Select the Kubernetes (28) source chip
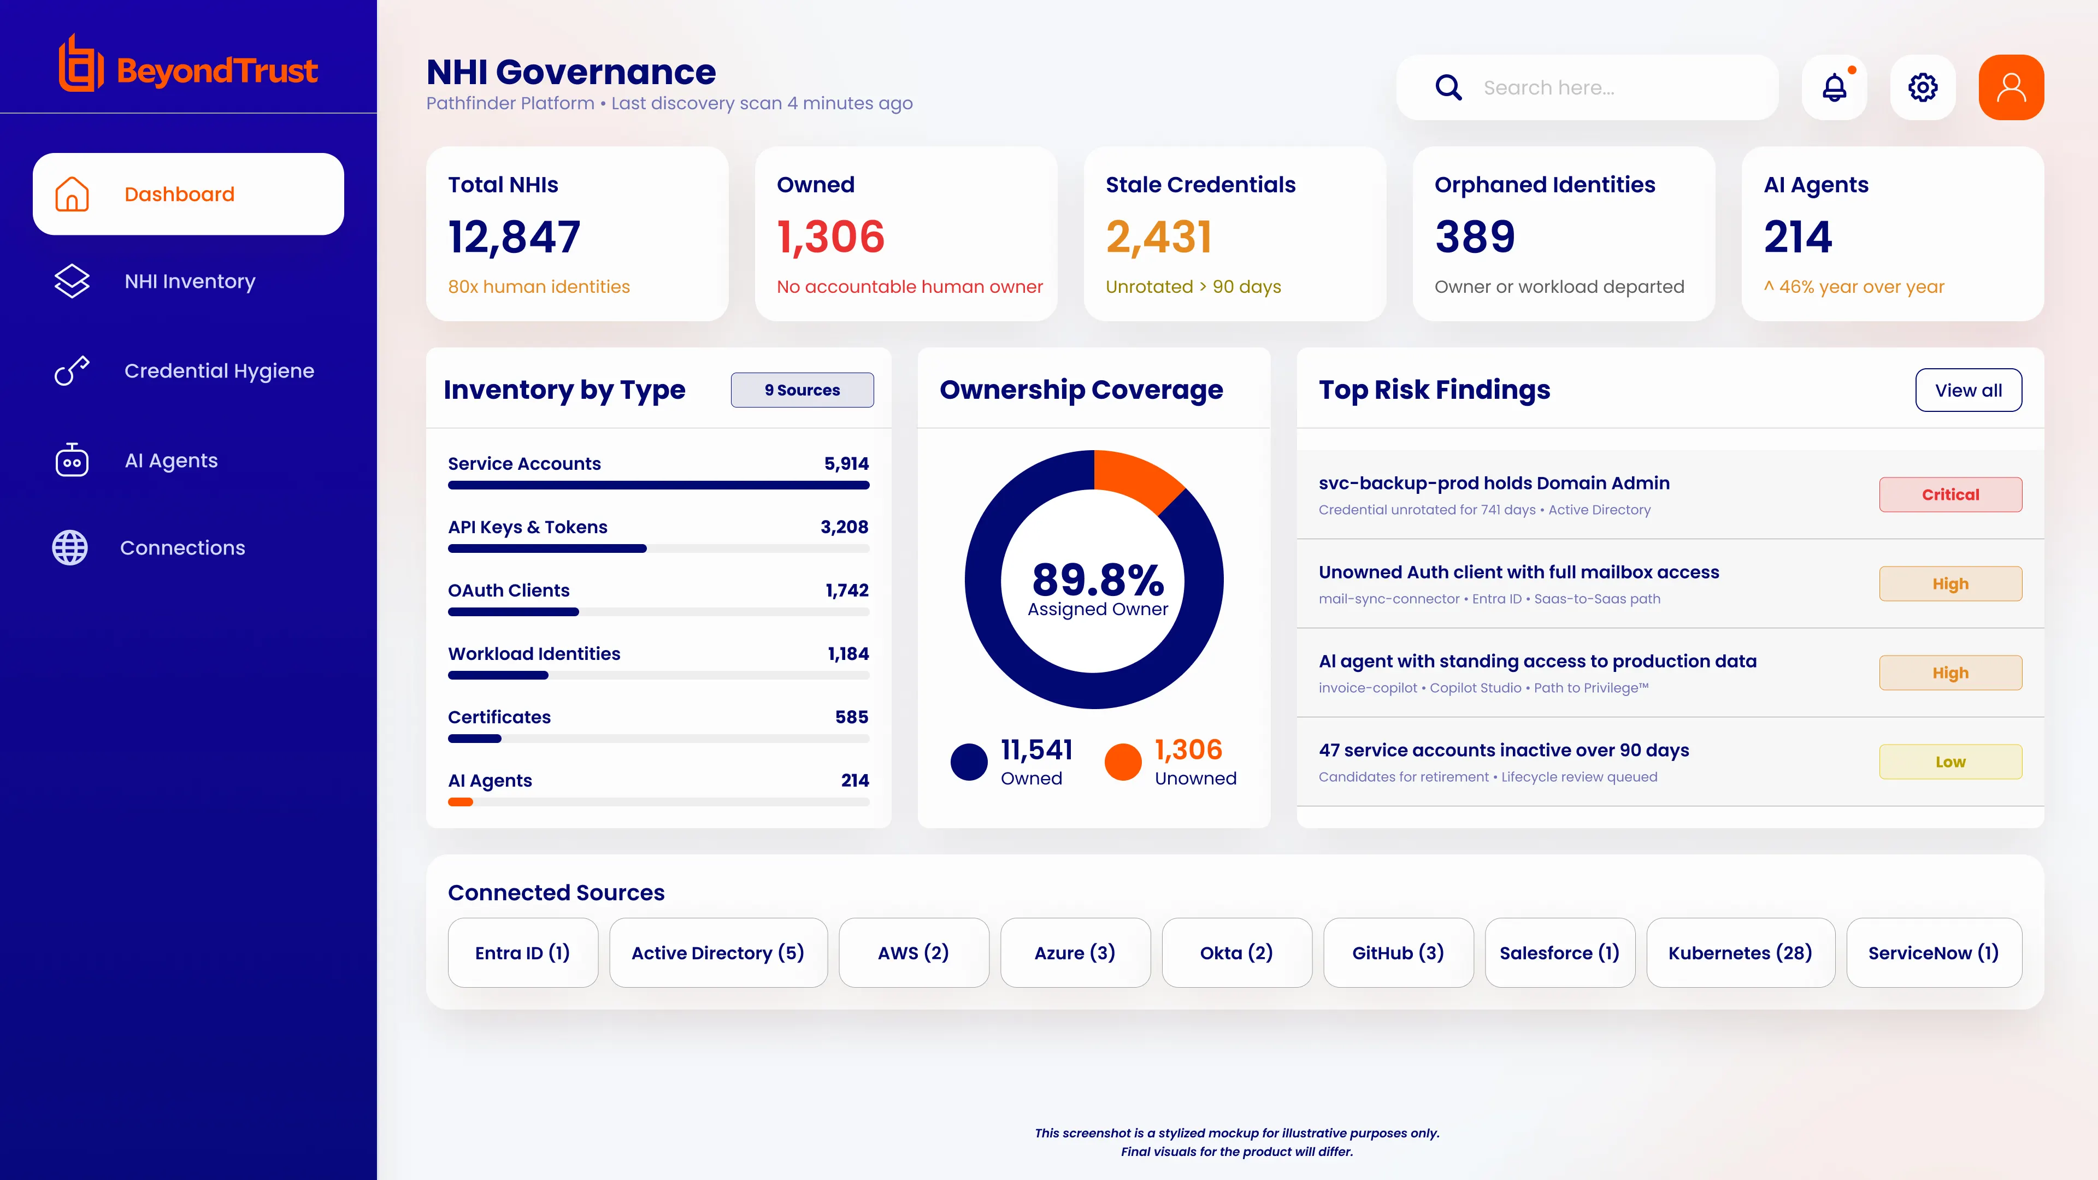Screen dimensions: 2098x1180 [1741, 953]
